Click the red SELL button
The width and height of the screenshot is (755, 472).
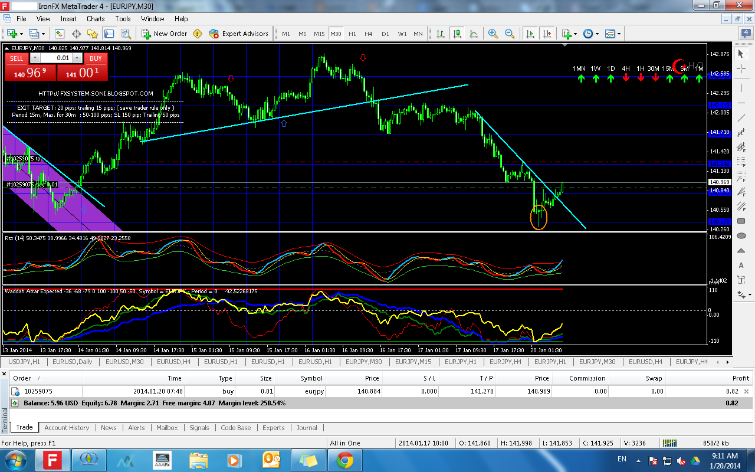pos(17,58)
